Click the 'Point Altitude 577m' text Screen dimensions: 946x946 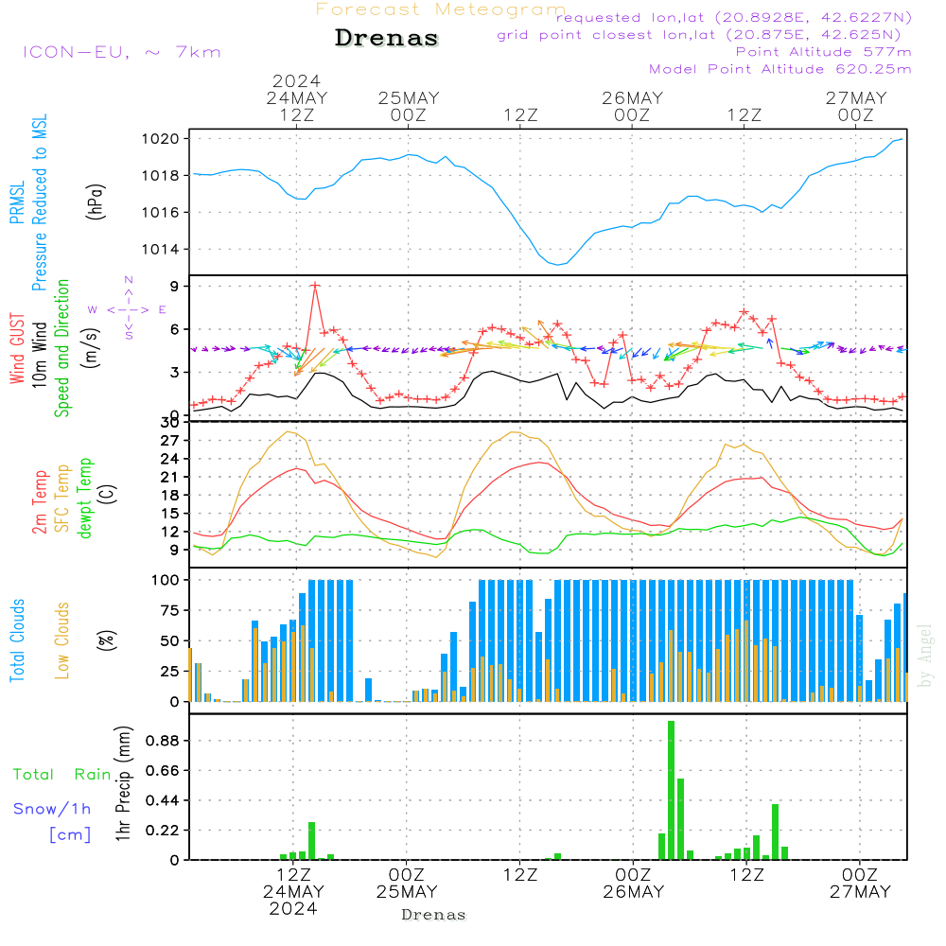coord(824,52)
